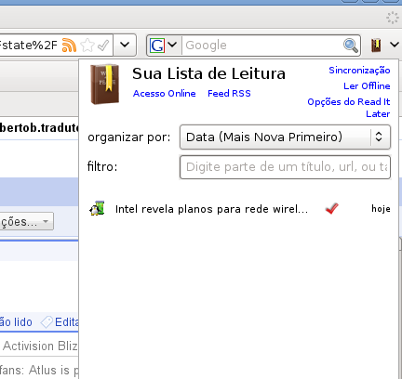Open Opções do Read It Later link

(x=349, y=108)
